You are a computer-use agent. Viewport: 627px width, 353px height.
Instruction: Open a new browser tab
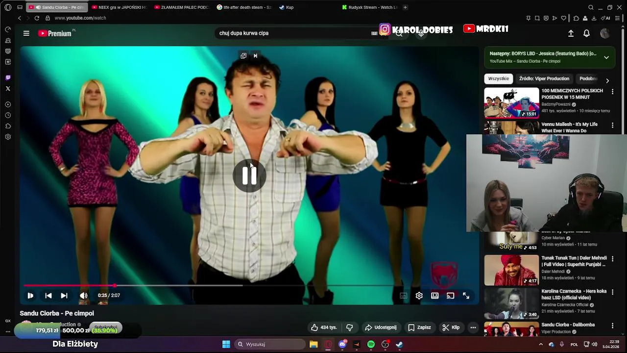coord(405,7)
